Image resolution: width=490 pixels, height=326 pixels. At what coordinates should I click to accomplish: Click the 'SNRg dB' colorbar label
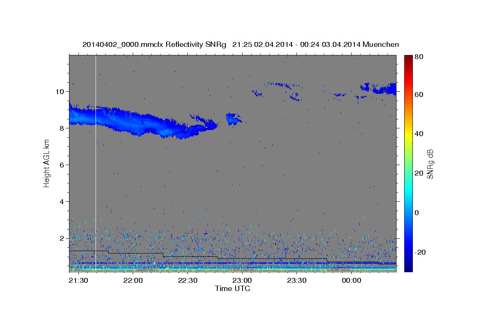430,163
